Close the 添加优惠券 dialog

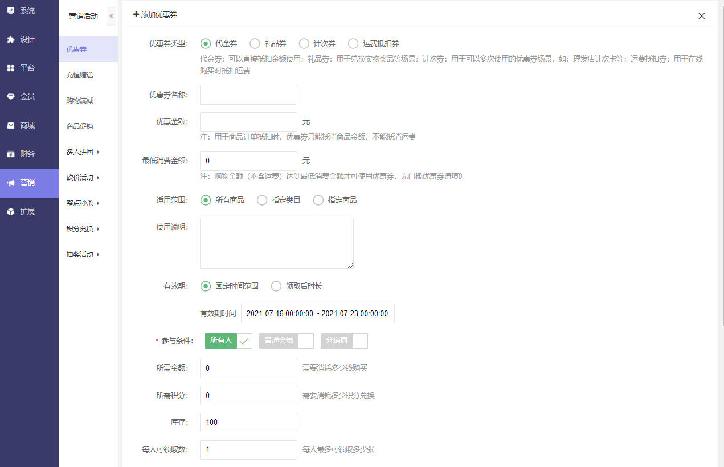pos(702,16)
